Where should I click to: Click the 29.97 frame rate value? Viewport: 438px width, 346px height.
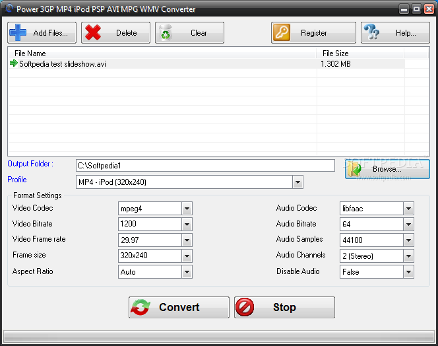pyautogui.click(x=130, y=240)
